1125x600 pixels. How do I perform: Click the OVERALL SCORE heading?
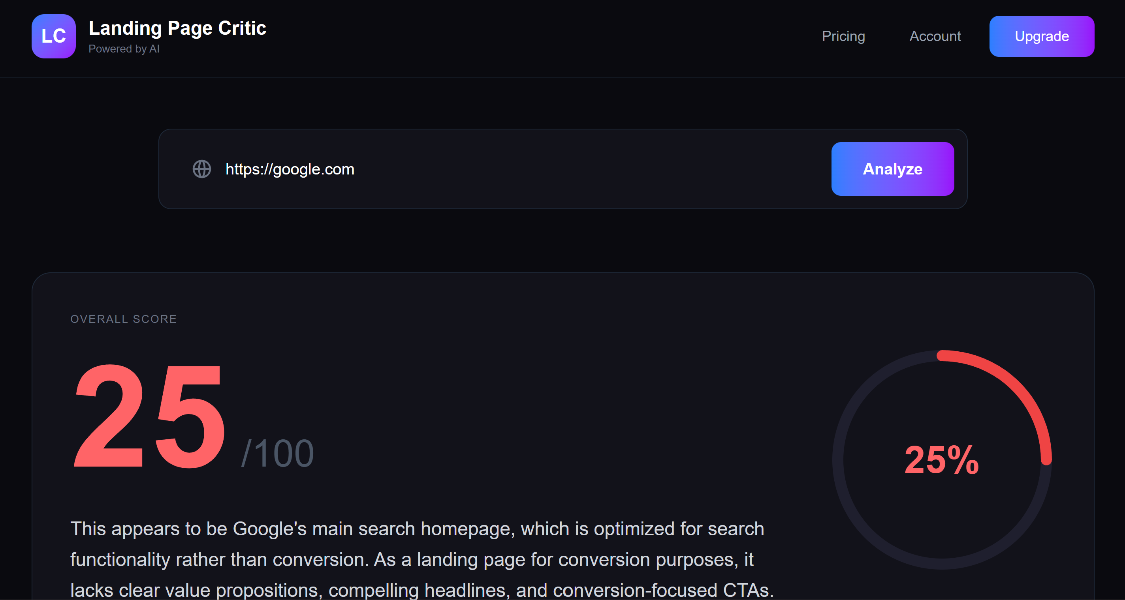pos(124,319)
